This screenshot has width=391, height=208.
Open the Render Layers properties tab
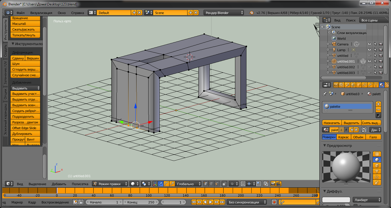[x=341, y=85]
